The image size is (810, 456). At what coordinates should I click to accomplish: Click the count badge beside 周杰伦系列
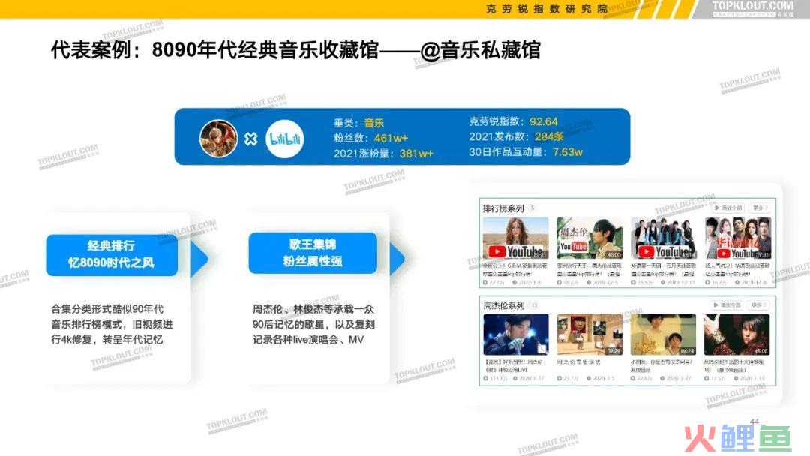[534, 305]
